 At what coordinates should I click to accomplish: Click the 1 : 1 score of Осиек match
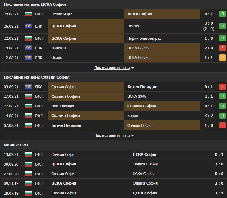pos(209,58)
